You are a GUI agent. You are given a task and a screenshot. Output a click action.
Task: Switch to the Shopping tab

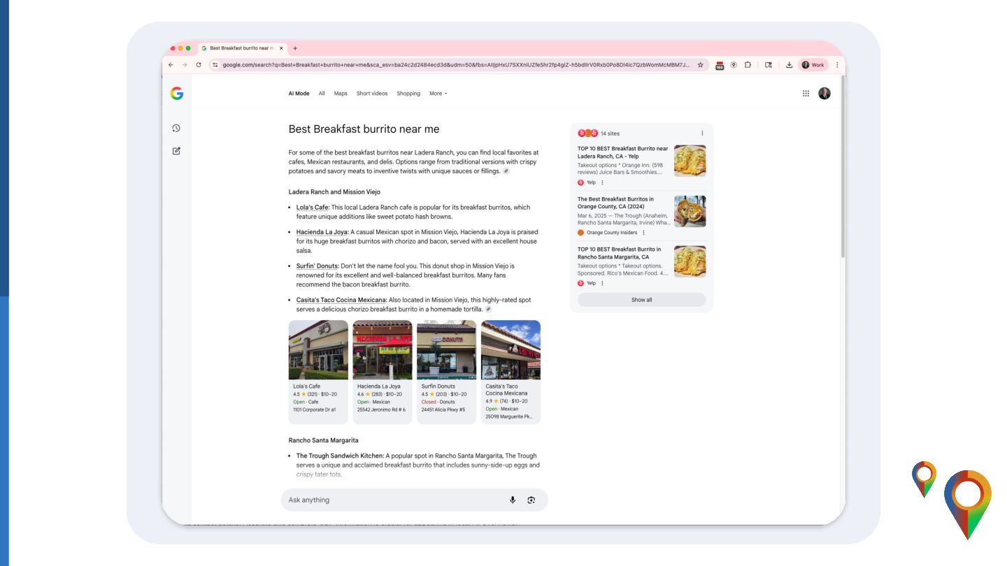(x=408, y=94)
